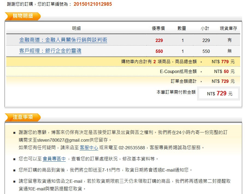Click the subtotal 550 cell
The image size is (247, 194).
[x=206, y=51]
